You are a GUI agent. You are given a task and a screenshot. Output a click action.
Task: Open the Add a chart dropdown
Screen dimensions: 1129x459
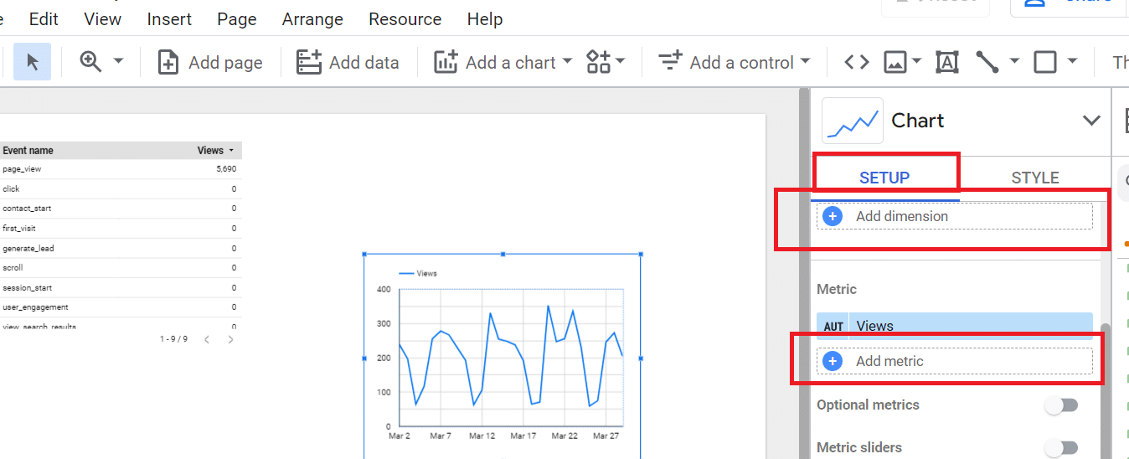(503, 62)
